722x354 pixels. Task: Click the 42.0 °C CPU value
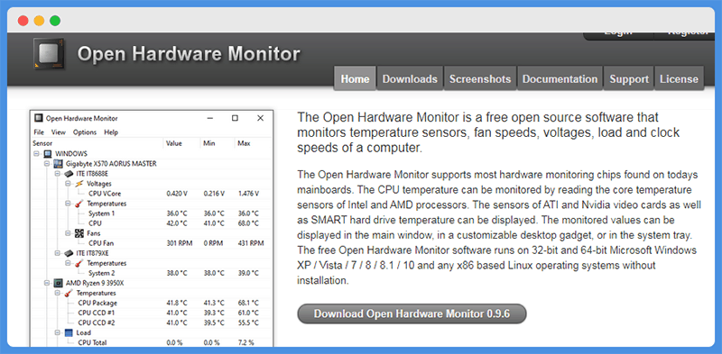[x=177, y=223]
